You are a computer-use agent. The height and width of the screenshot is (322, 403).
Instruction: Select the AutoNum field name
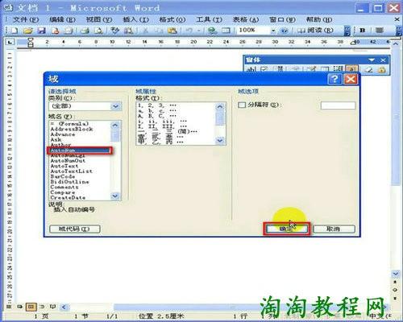point(80,151)
